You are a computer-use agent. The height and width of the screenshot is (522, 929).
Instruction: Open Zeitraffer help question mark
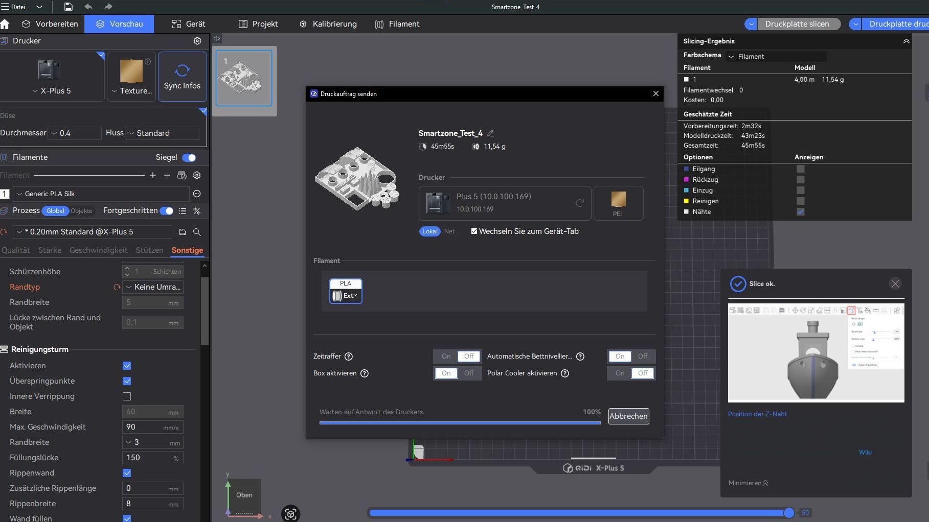(x=349, y=357)
